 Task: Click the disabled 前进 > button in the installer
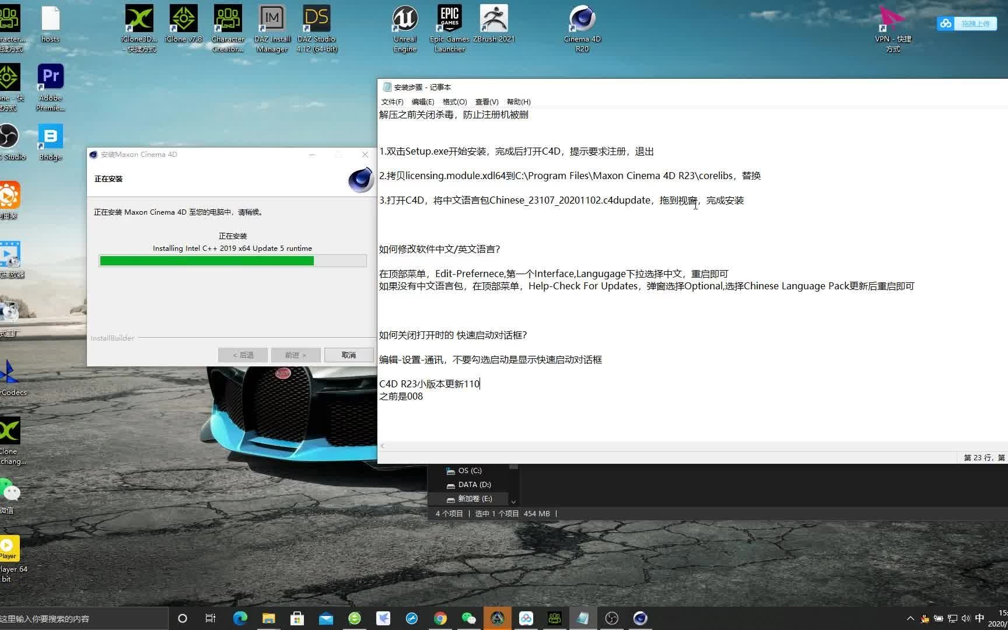click(296, 355)
